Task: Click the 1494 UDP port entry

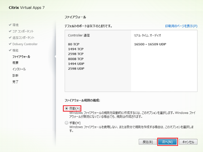Action: (76, 64)
